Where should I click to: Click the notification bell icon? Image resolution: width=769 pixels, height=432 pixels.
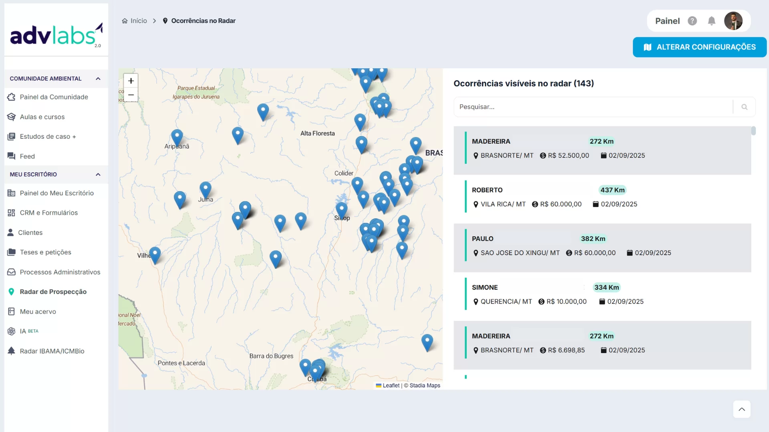coord(711,21)
